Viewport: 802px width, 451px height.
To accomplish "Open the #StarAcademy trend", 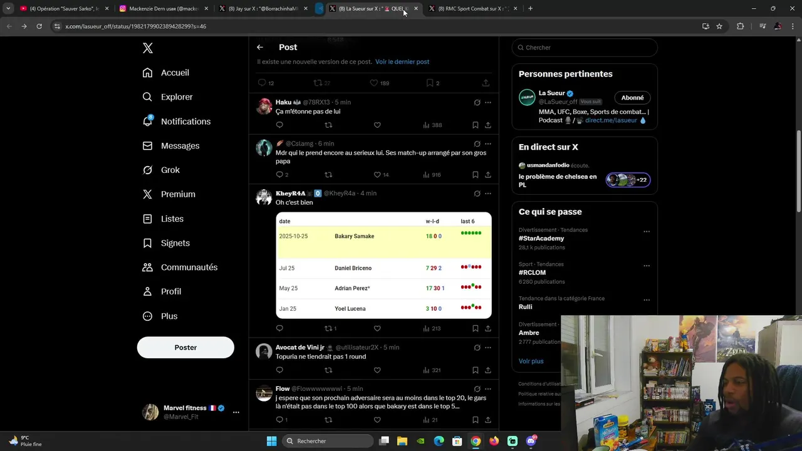I will [541, 239].
